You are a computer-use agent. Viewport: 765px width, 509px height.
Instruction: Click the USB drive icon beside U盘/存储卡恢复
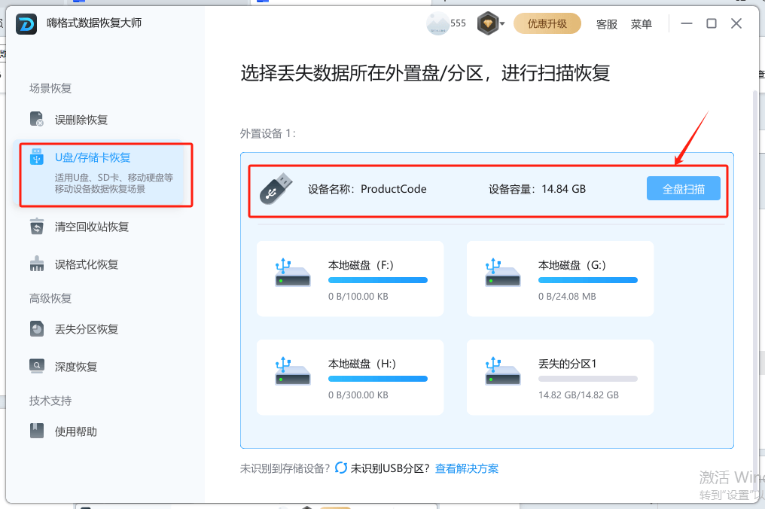(x=37, y=157)
